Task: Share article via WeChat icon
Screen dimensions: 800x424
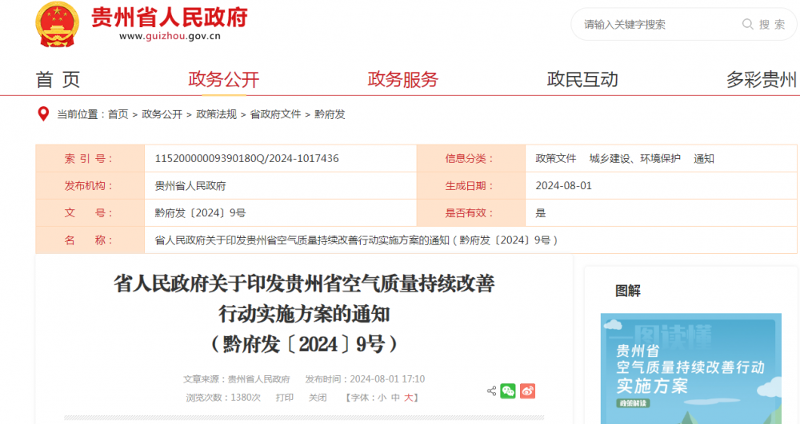Action: coord(508,391)
